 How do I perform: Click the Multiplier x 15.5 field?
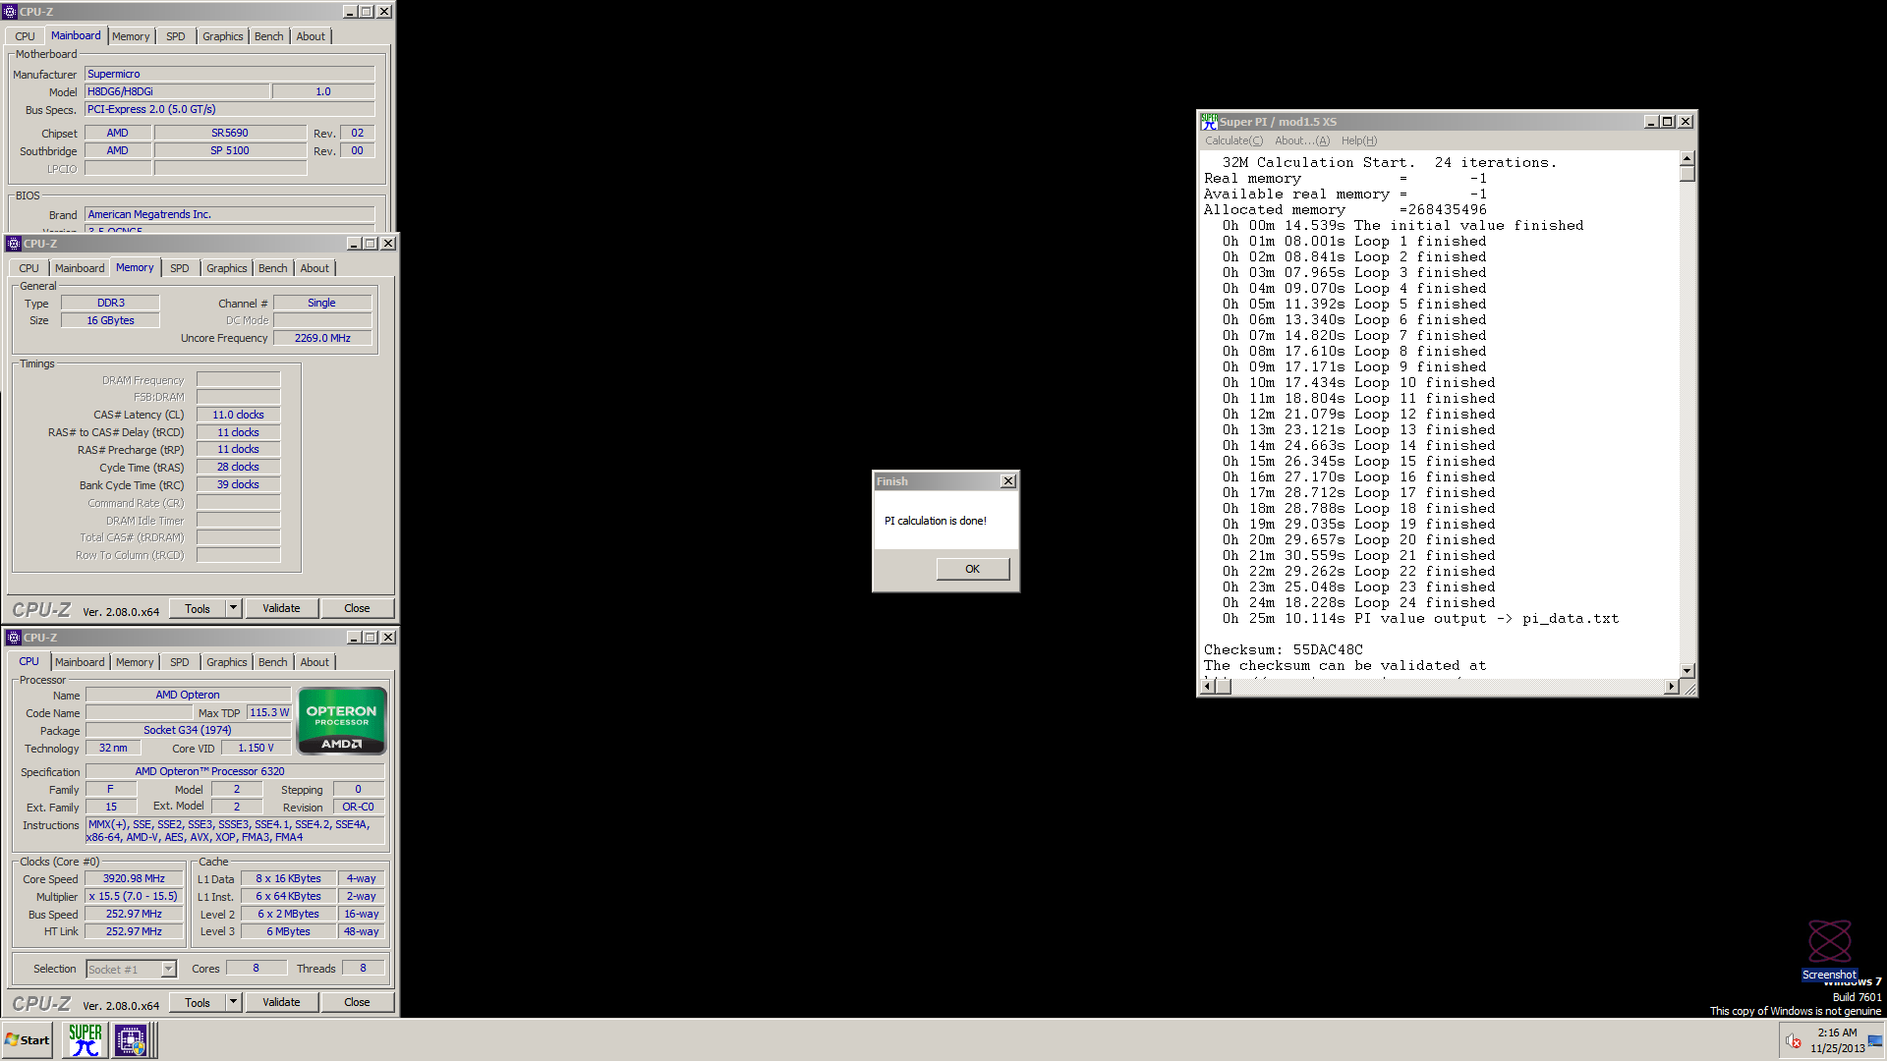point(134,896)
